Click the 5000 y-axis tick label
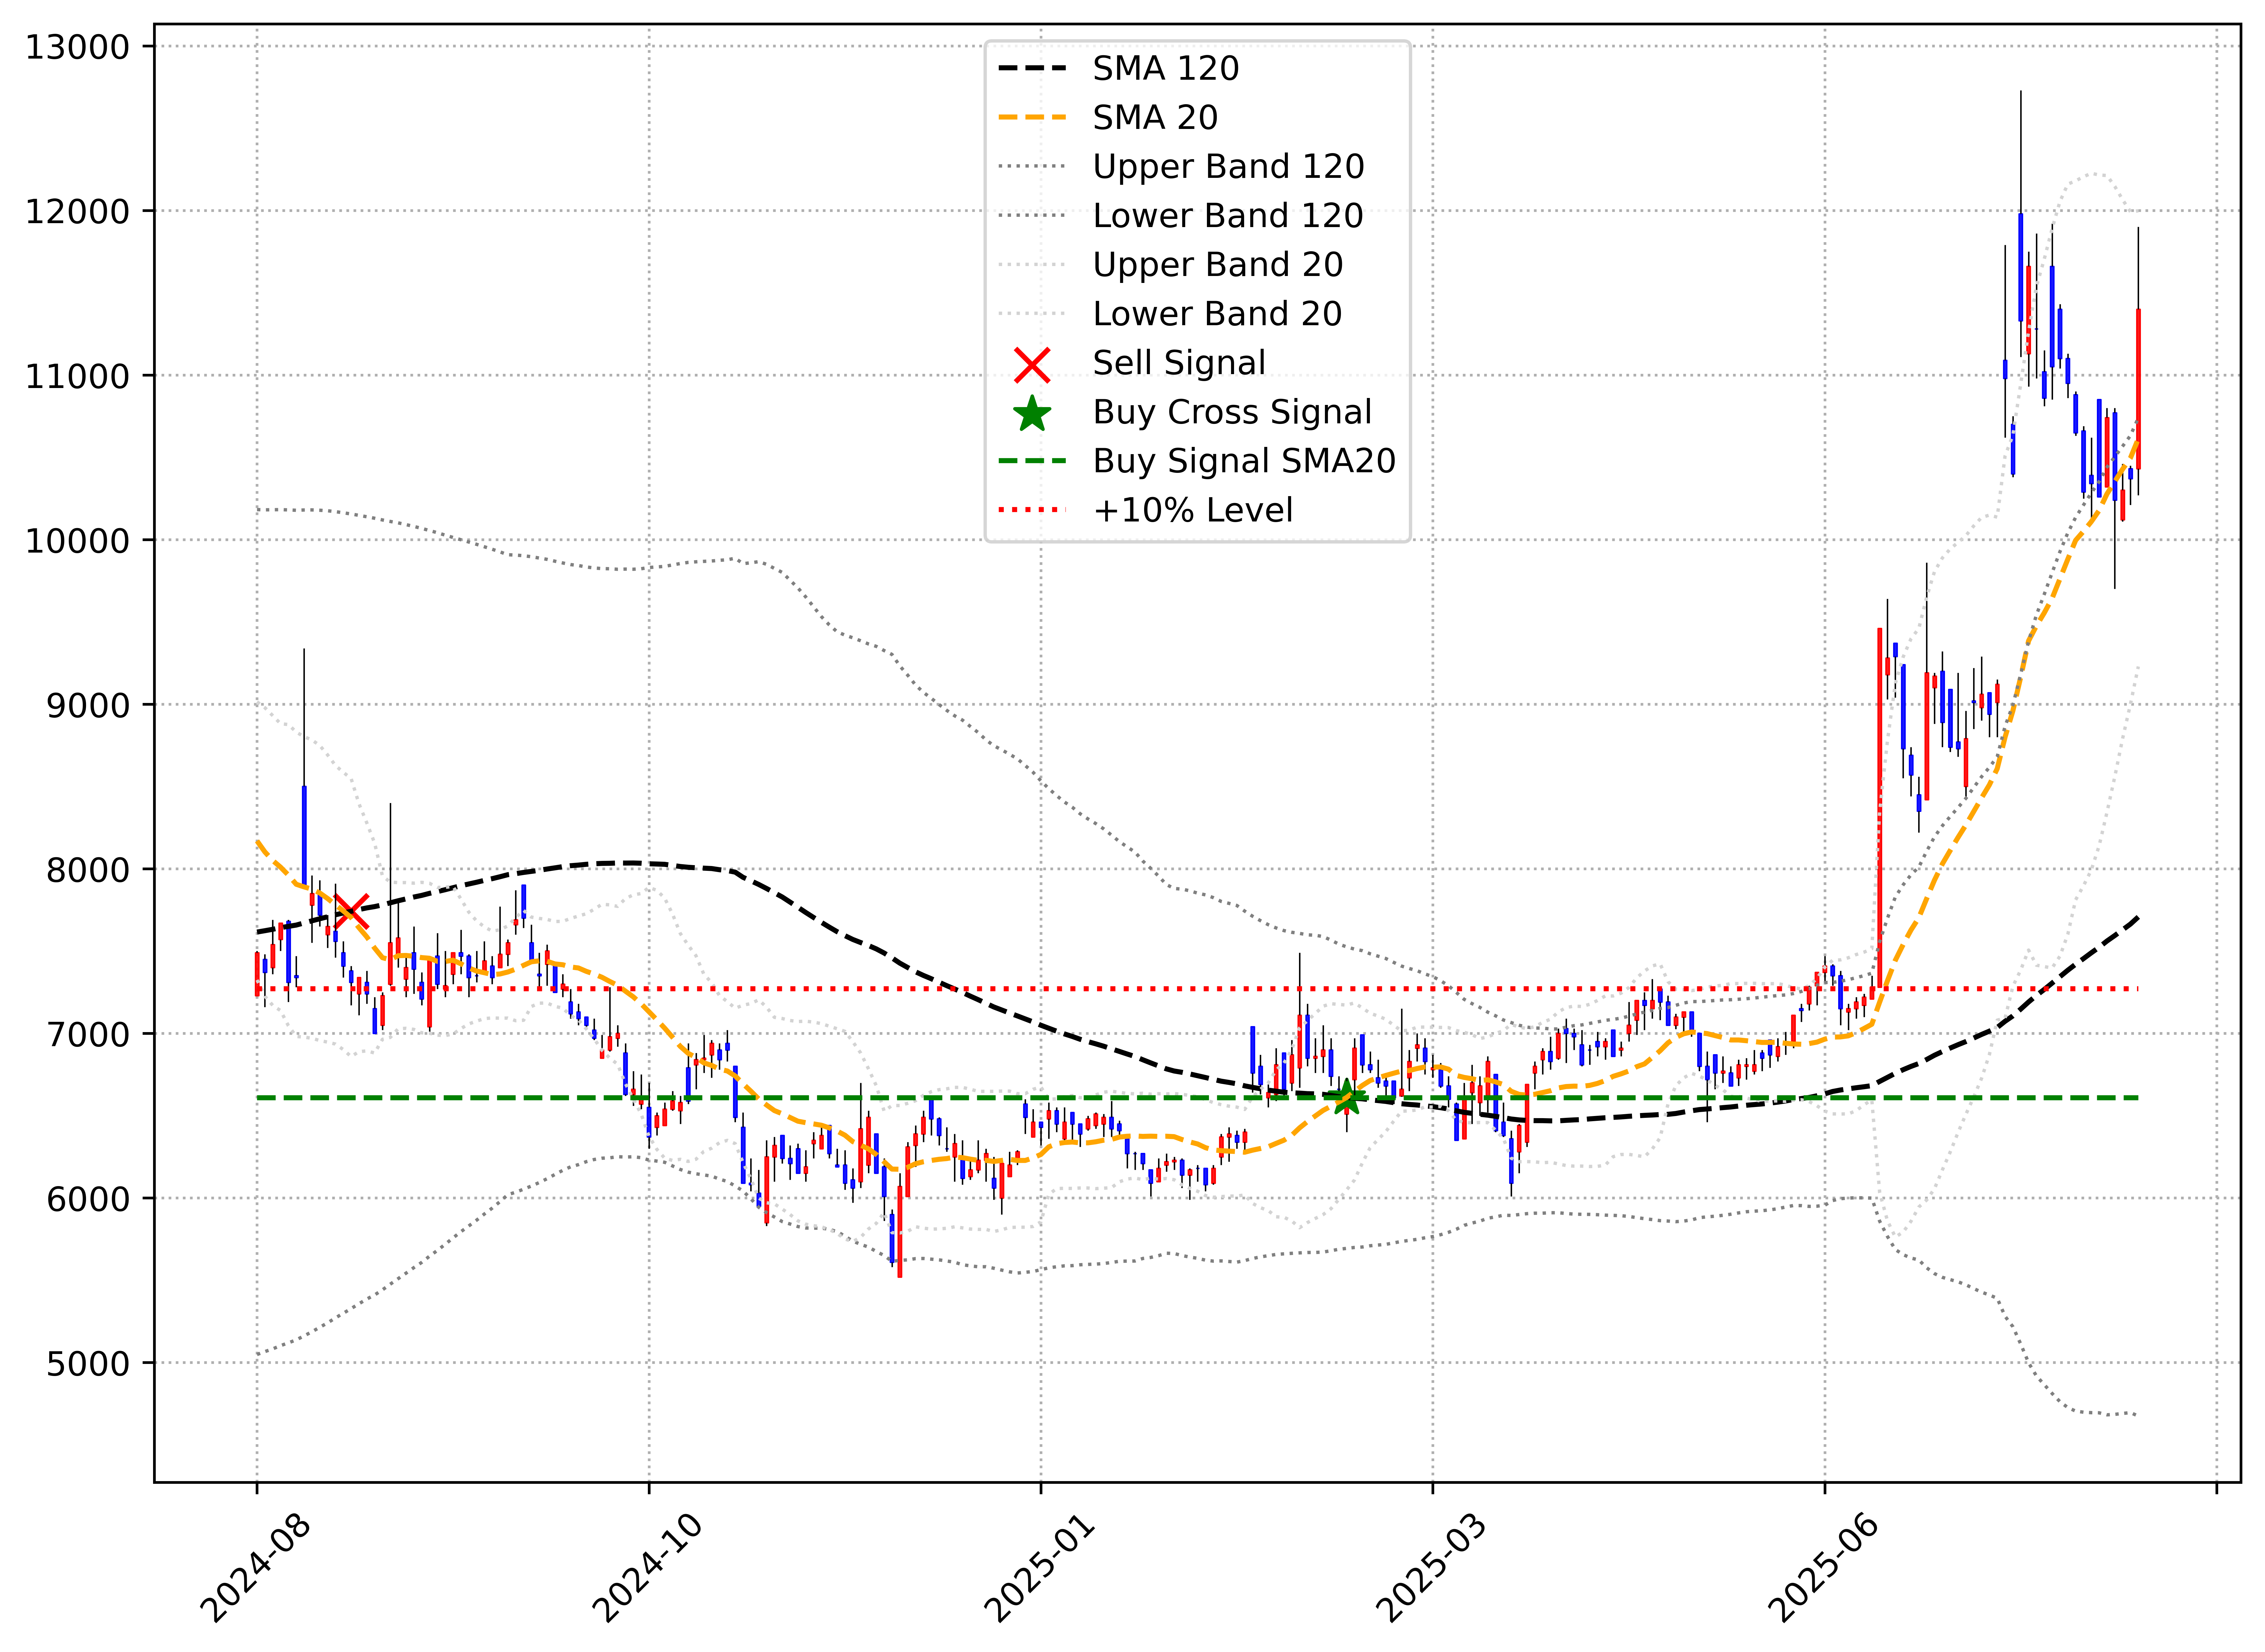 88,1364
